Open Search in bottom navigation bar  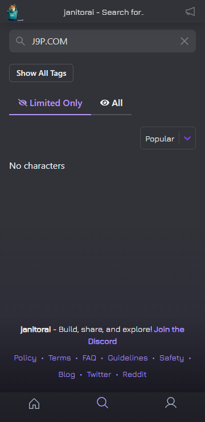coord(102,403)
